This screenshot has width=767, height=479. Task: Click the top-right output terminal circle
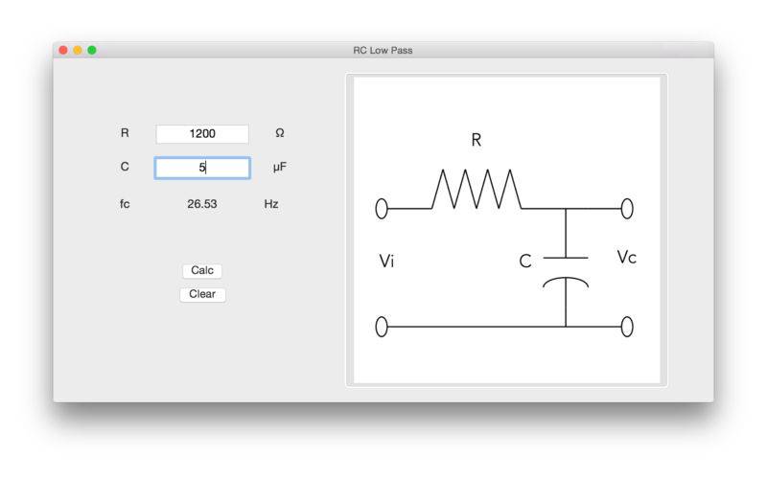tap(627, 208)
